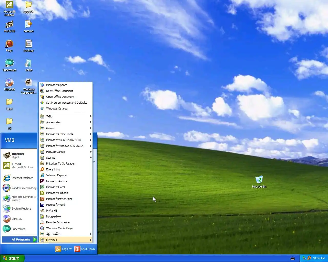Launch BitLocker To Go Reader
The image size is (328, 262).
(x=66, y=163)
